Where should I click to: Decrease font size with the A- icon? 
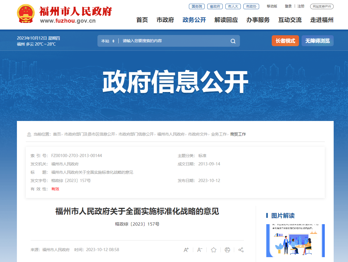click(x=200, y=250)
